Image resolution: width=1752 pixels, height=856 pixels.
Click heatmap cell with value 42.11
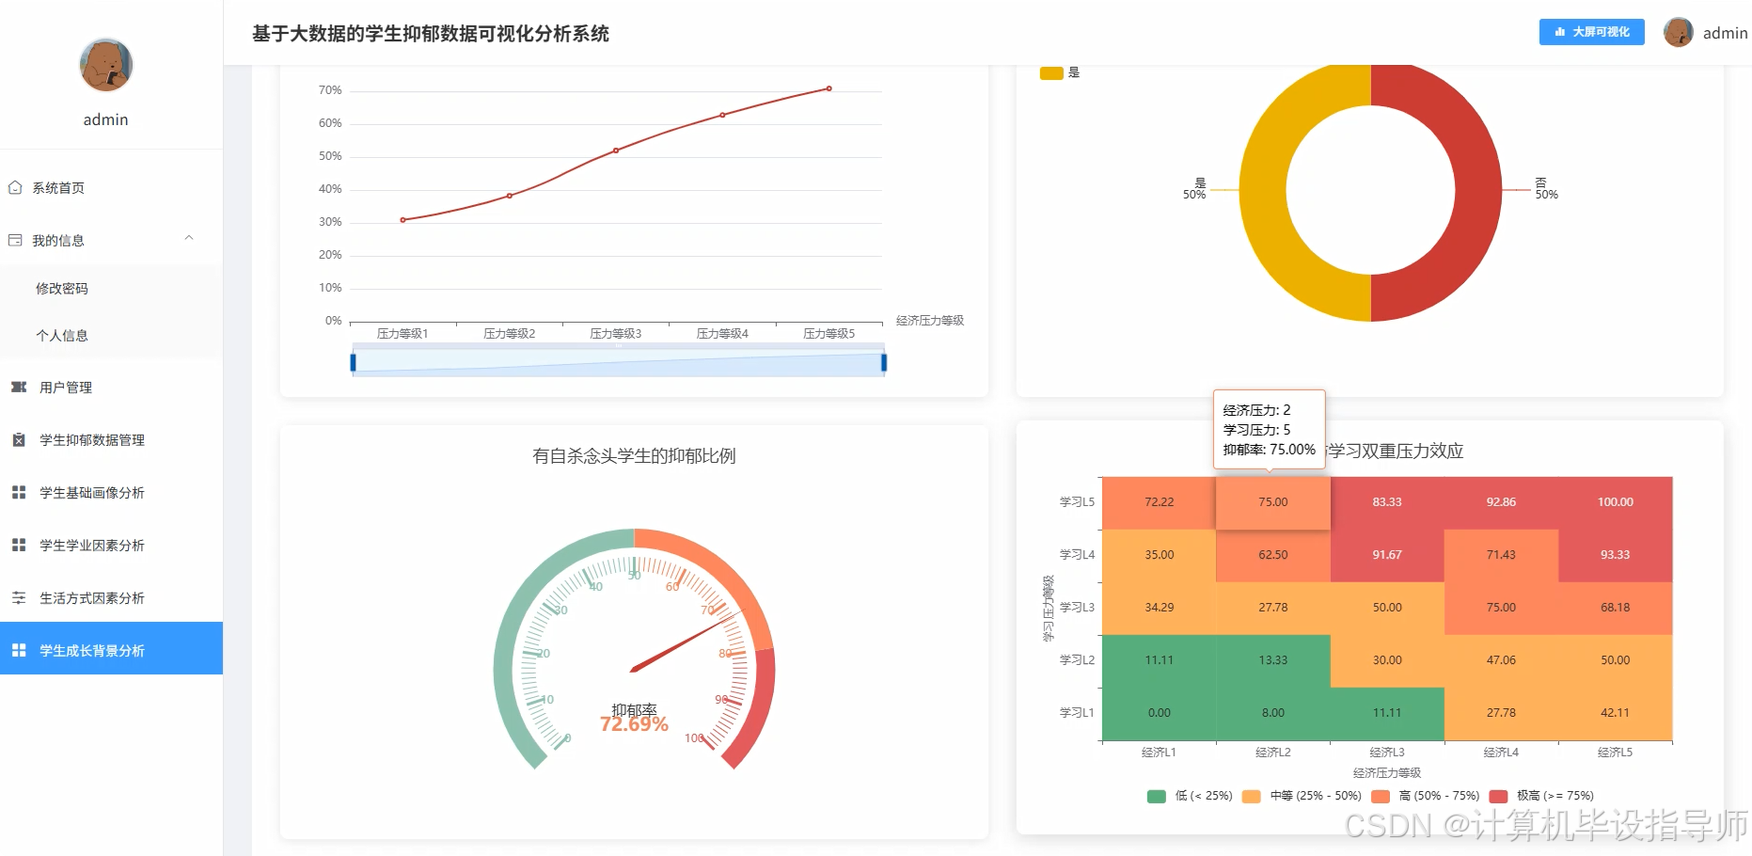tap(1615, 713)
